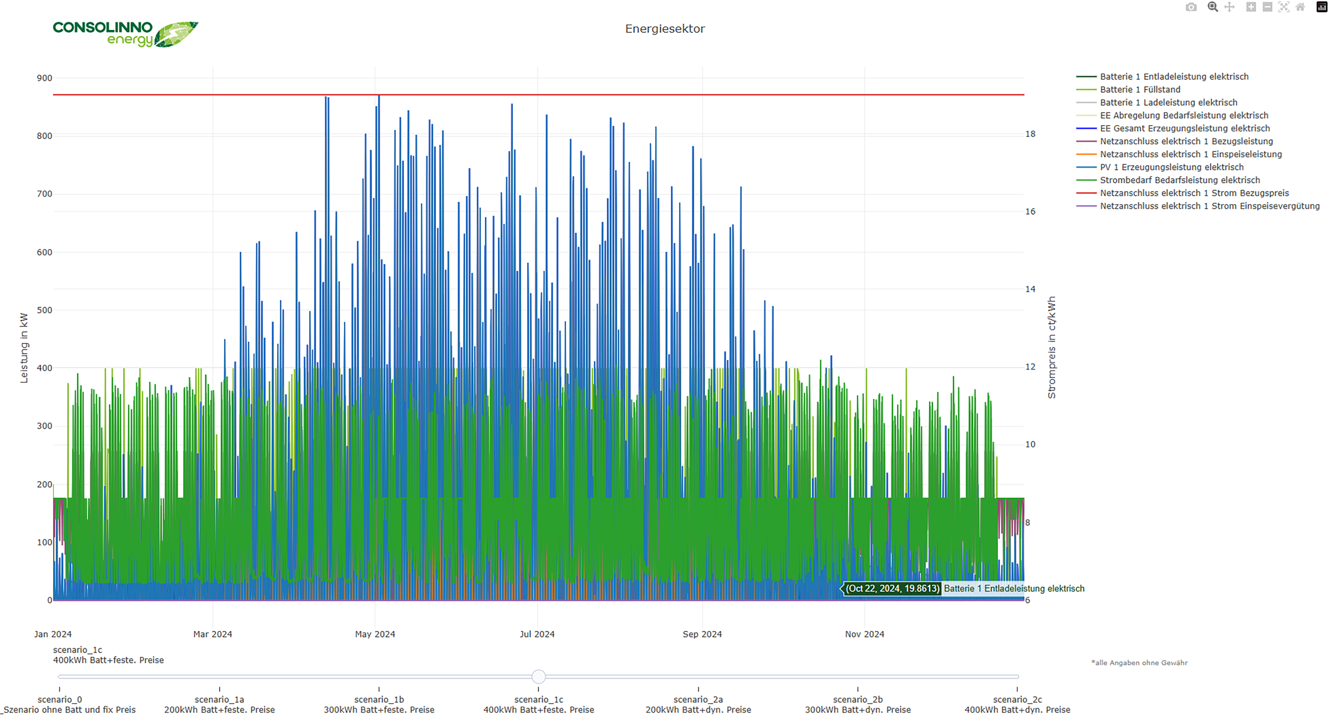
Task: Click the Consolinno energy logo
Action: pyautogui.click(x=125, y=34)
